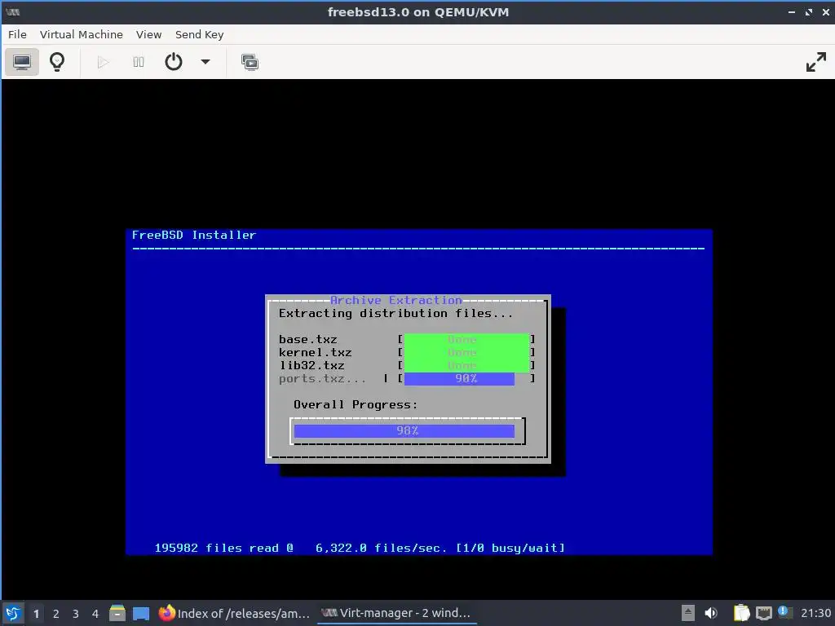Click the Run virtual machine play icon

104,62
